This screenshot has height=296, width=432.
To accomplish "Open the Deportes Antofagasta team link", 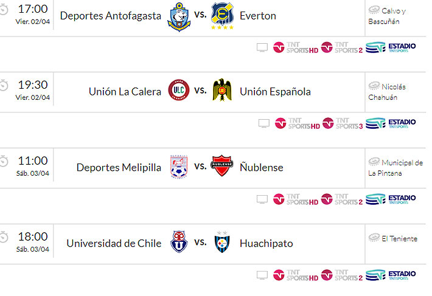I will click(111, 16).
